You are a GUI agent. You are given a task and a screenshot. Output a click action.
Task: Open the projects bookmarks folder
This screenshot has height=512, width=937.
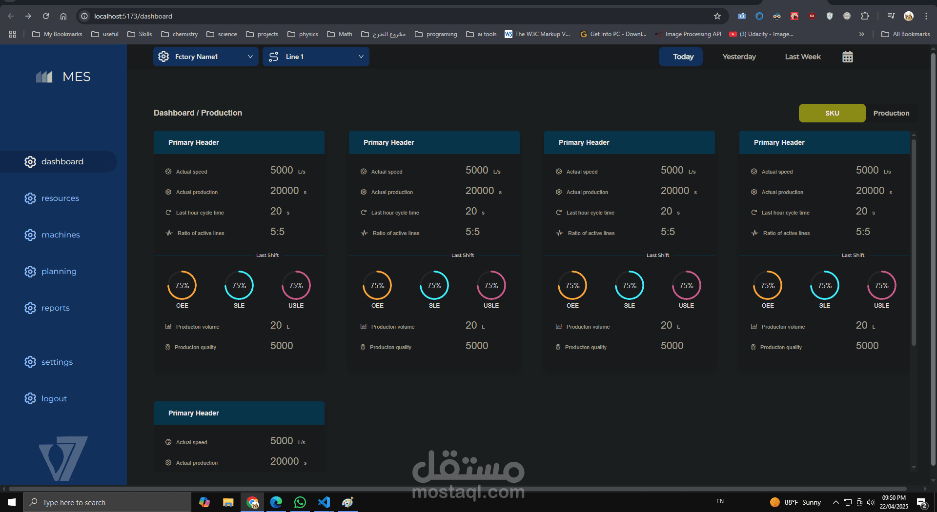pyautogui.click(x=262, y=34)
